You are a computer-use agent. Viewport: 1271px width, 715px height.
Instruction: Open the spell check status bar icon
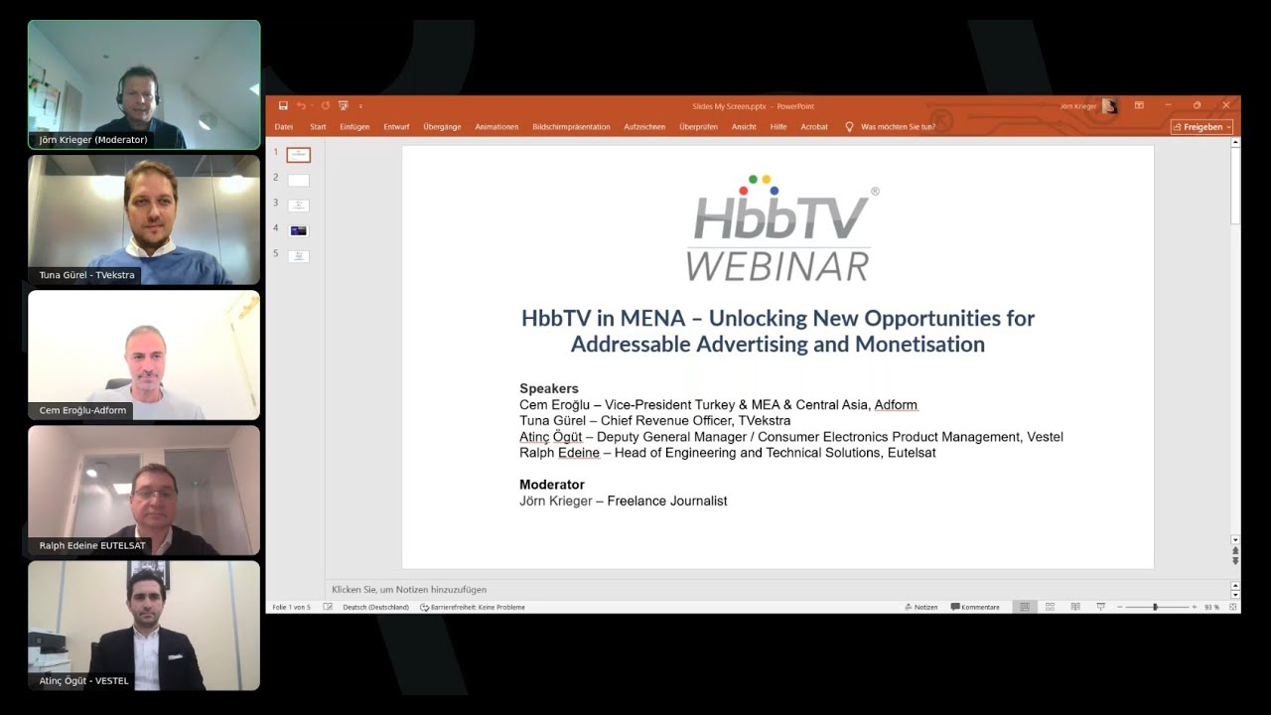tap(328, 607)
